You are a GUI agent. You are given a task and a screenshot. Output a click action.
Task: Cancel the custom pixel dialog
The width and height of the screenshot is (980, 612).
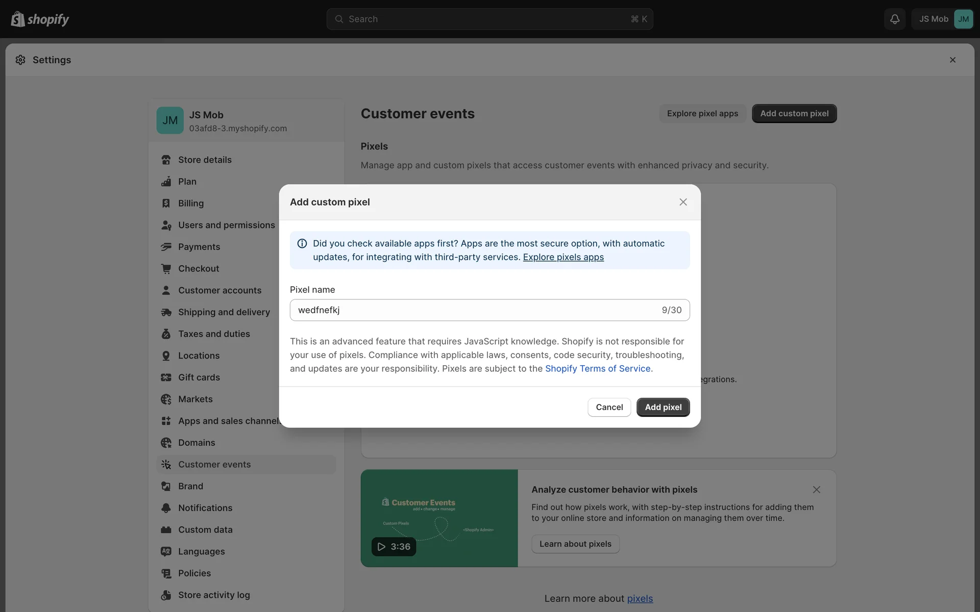pos(609,407)
